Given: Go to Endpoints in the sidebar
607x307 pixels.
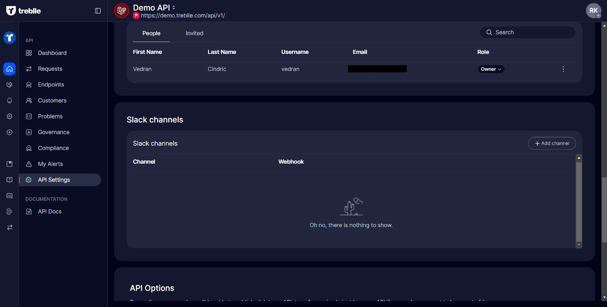Looking at the screenshot, I should 51,85.
